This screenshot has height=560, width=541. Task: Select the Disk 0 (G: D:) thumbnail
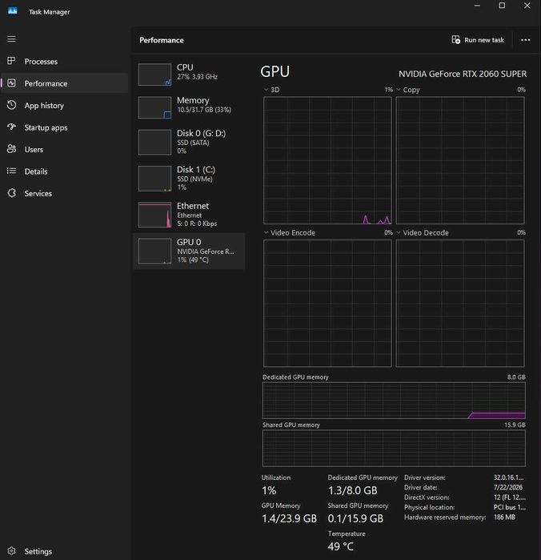point(155,142)
